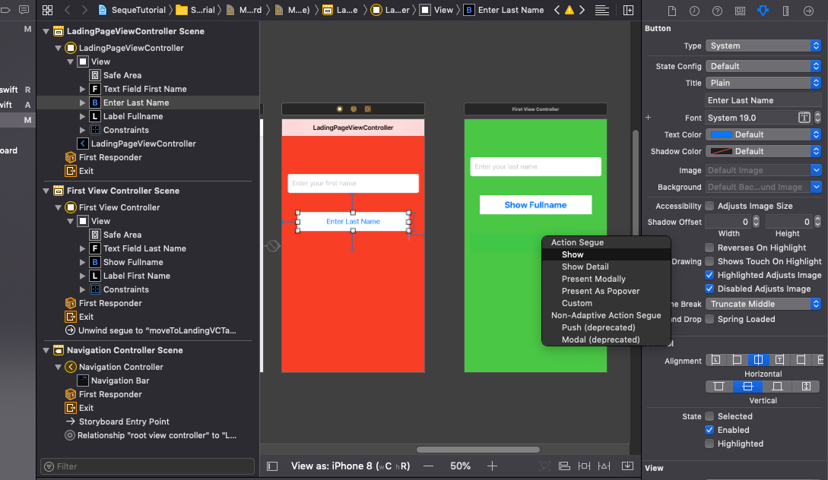Open the History inspector icon
The image size is (828, 480).
pos(693,11)
